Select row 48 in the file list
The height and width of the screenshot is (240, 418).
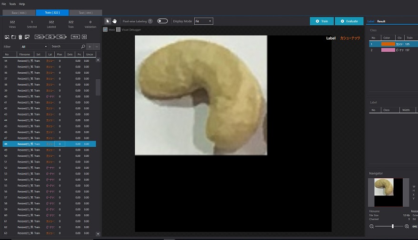[49, 144]
